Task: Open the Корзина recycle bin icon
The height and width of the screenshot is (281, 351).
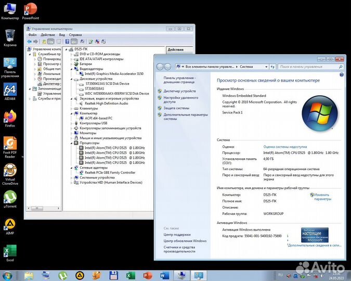Action: 10,37
